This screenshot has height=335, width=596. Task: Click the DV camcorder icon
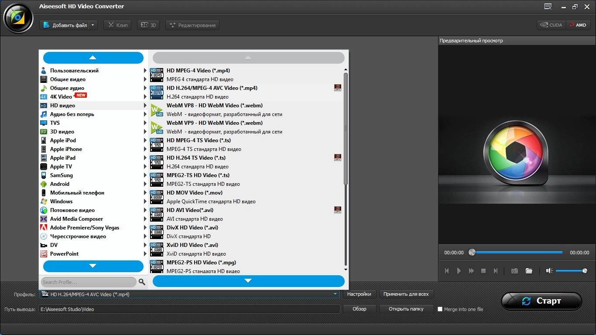(x=44, y=245)
